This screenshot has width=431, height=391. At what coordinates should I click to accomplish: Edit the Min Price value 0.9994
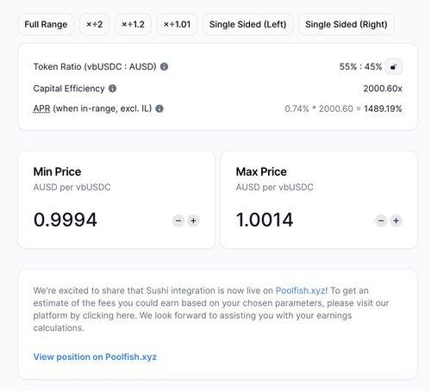click(66, 220)
